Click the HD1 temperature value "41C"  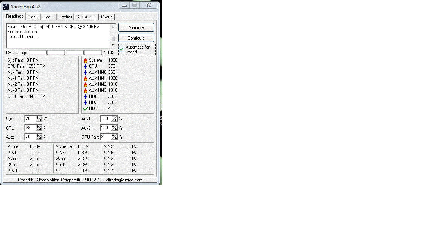(x=112, y=109)
